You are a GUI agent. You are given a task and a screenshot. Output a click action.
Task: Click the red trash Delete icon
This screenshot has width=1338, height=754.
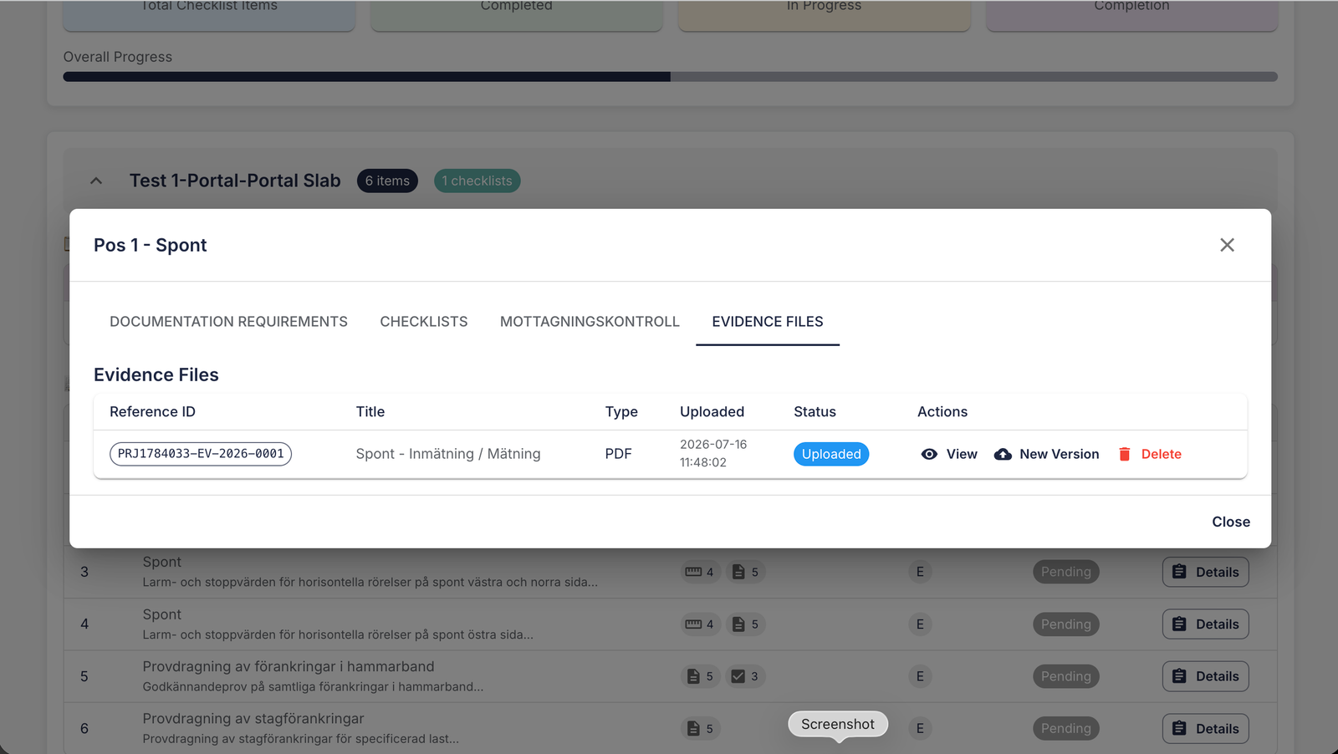(x=1125, y=454)
